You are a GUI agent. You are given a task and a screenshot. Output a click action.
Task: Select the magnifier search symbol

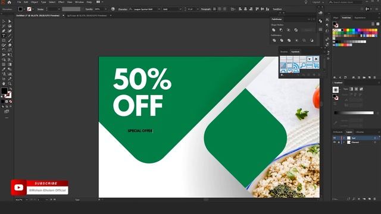pyautogui.click(x=303, y=65)
